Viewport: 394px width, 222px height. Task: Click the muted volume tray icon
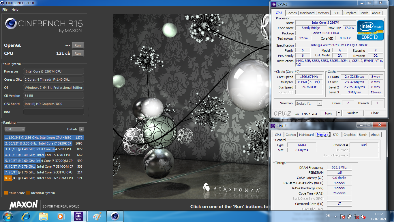364,217
